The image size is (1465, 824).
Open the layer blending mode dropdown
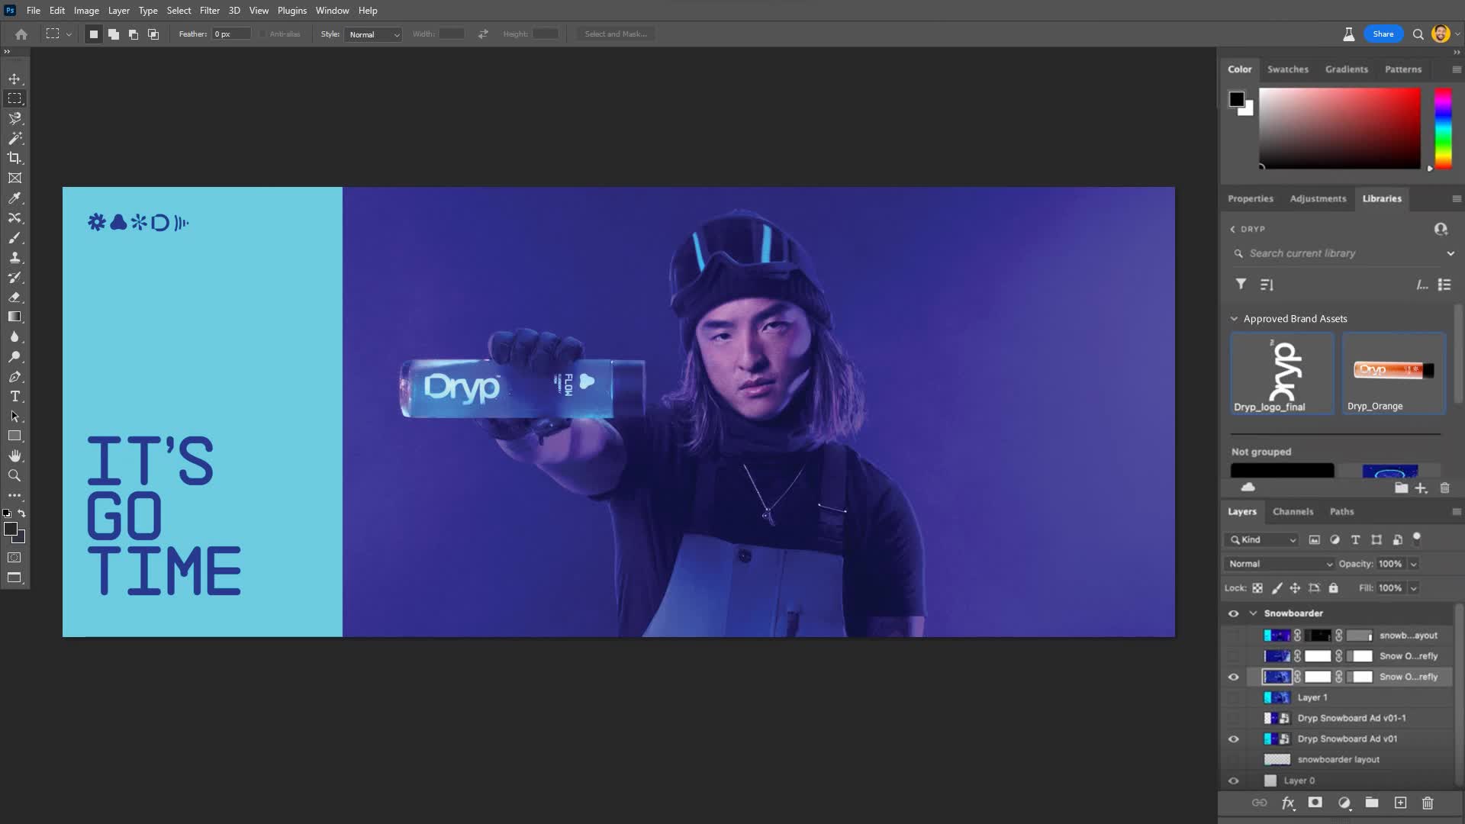(1280, 564)
